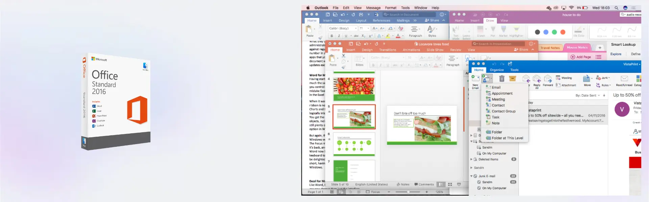The height and width of the screenshot is (202, 649).
Task: Click the Word Styles icon
Action: [432, 30]
